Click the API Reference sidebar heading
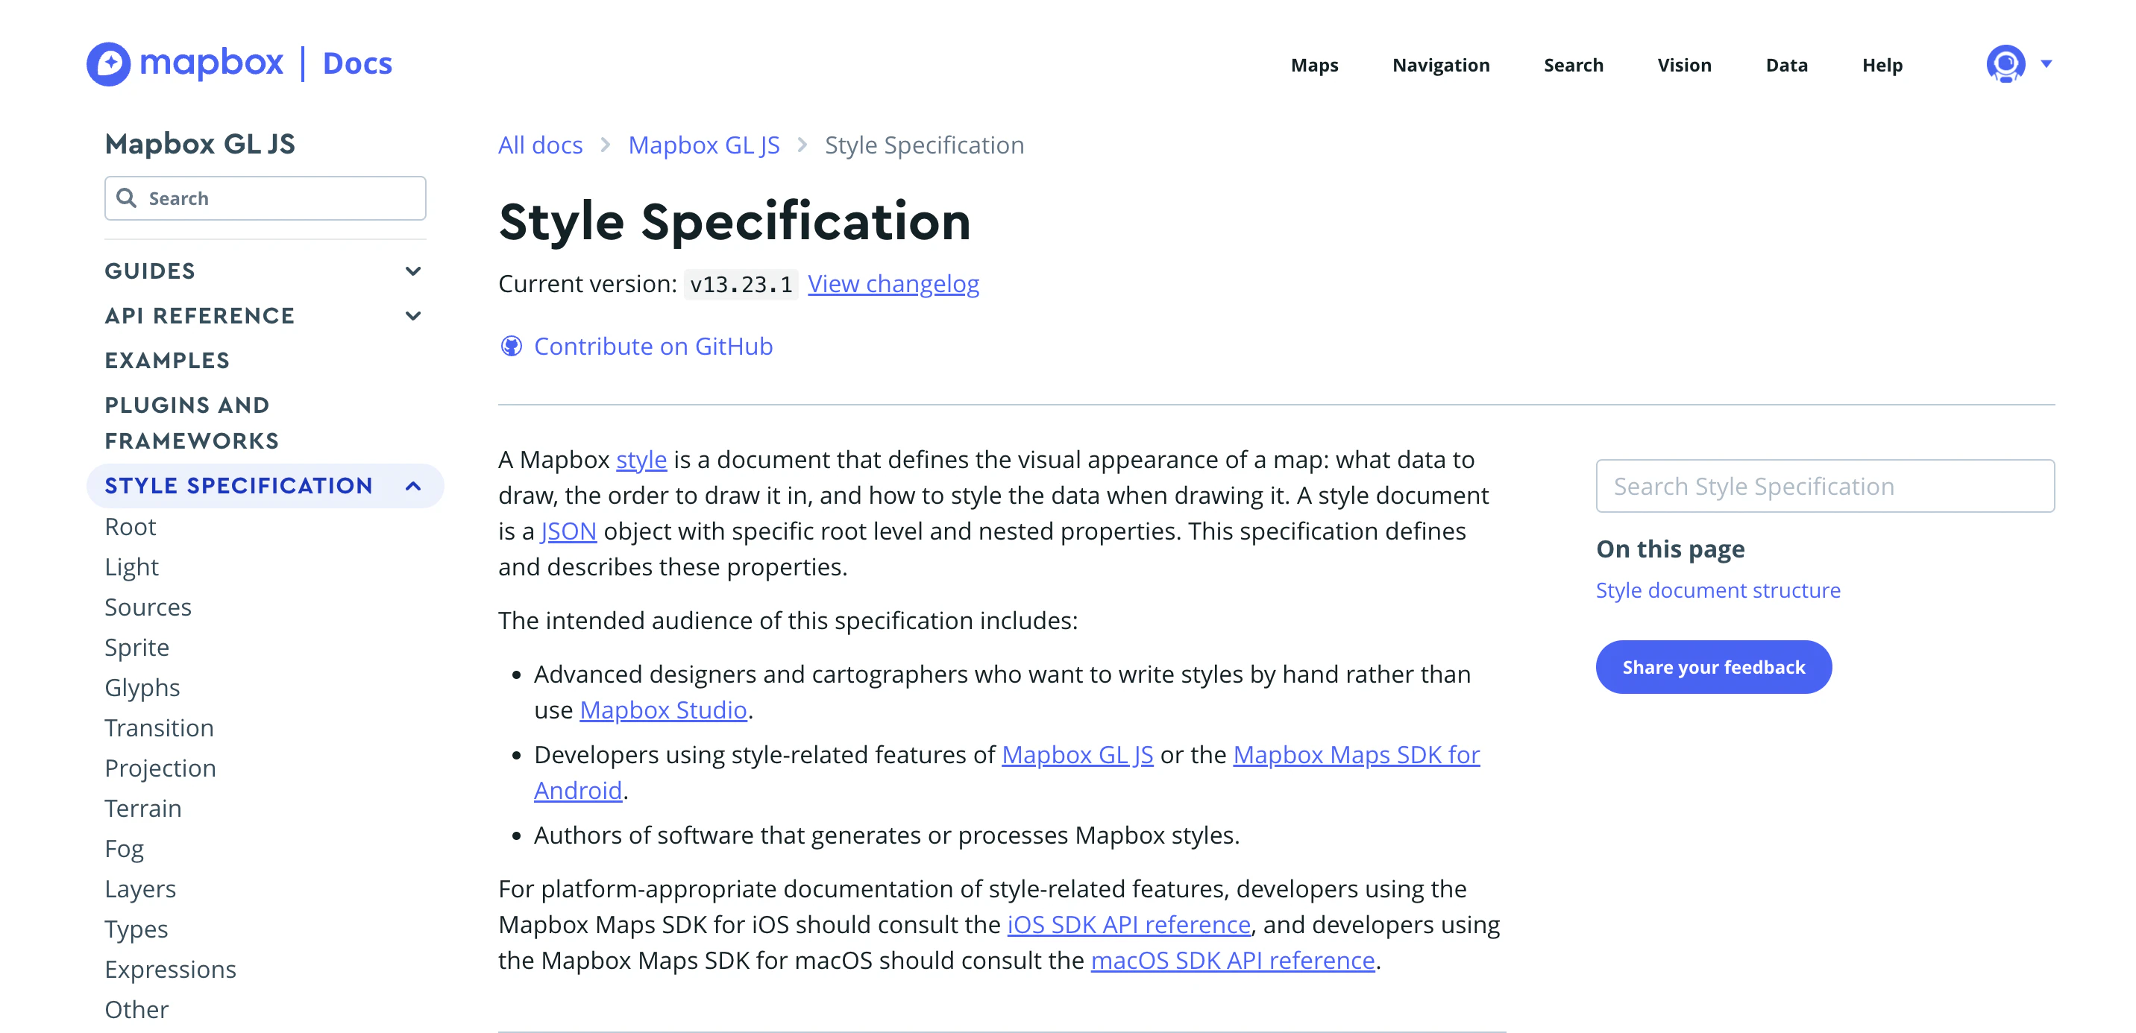Viewport: 2136px width, 1033px height. pos(200,317)
